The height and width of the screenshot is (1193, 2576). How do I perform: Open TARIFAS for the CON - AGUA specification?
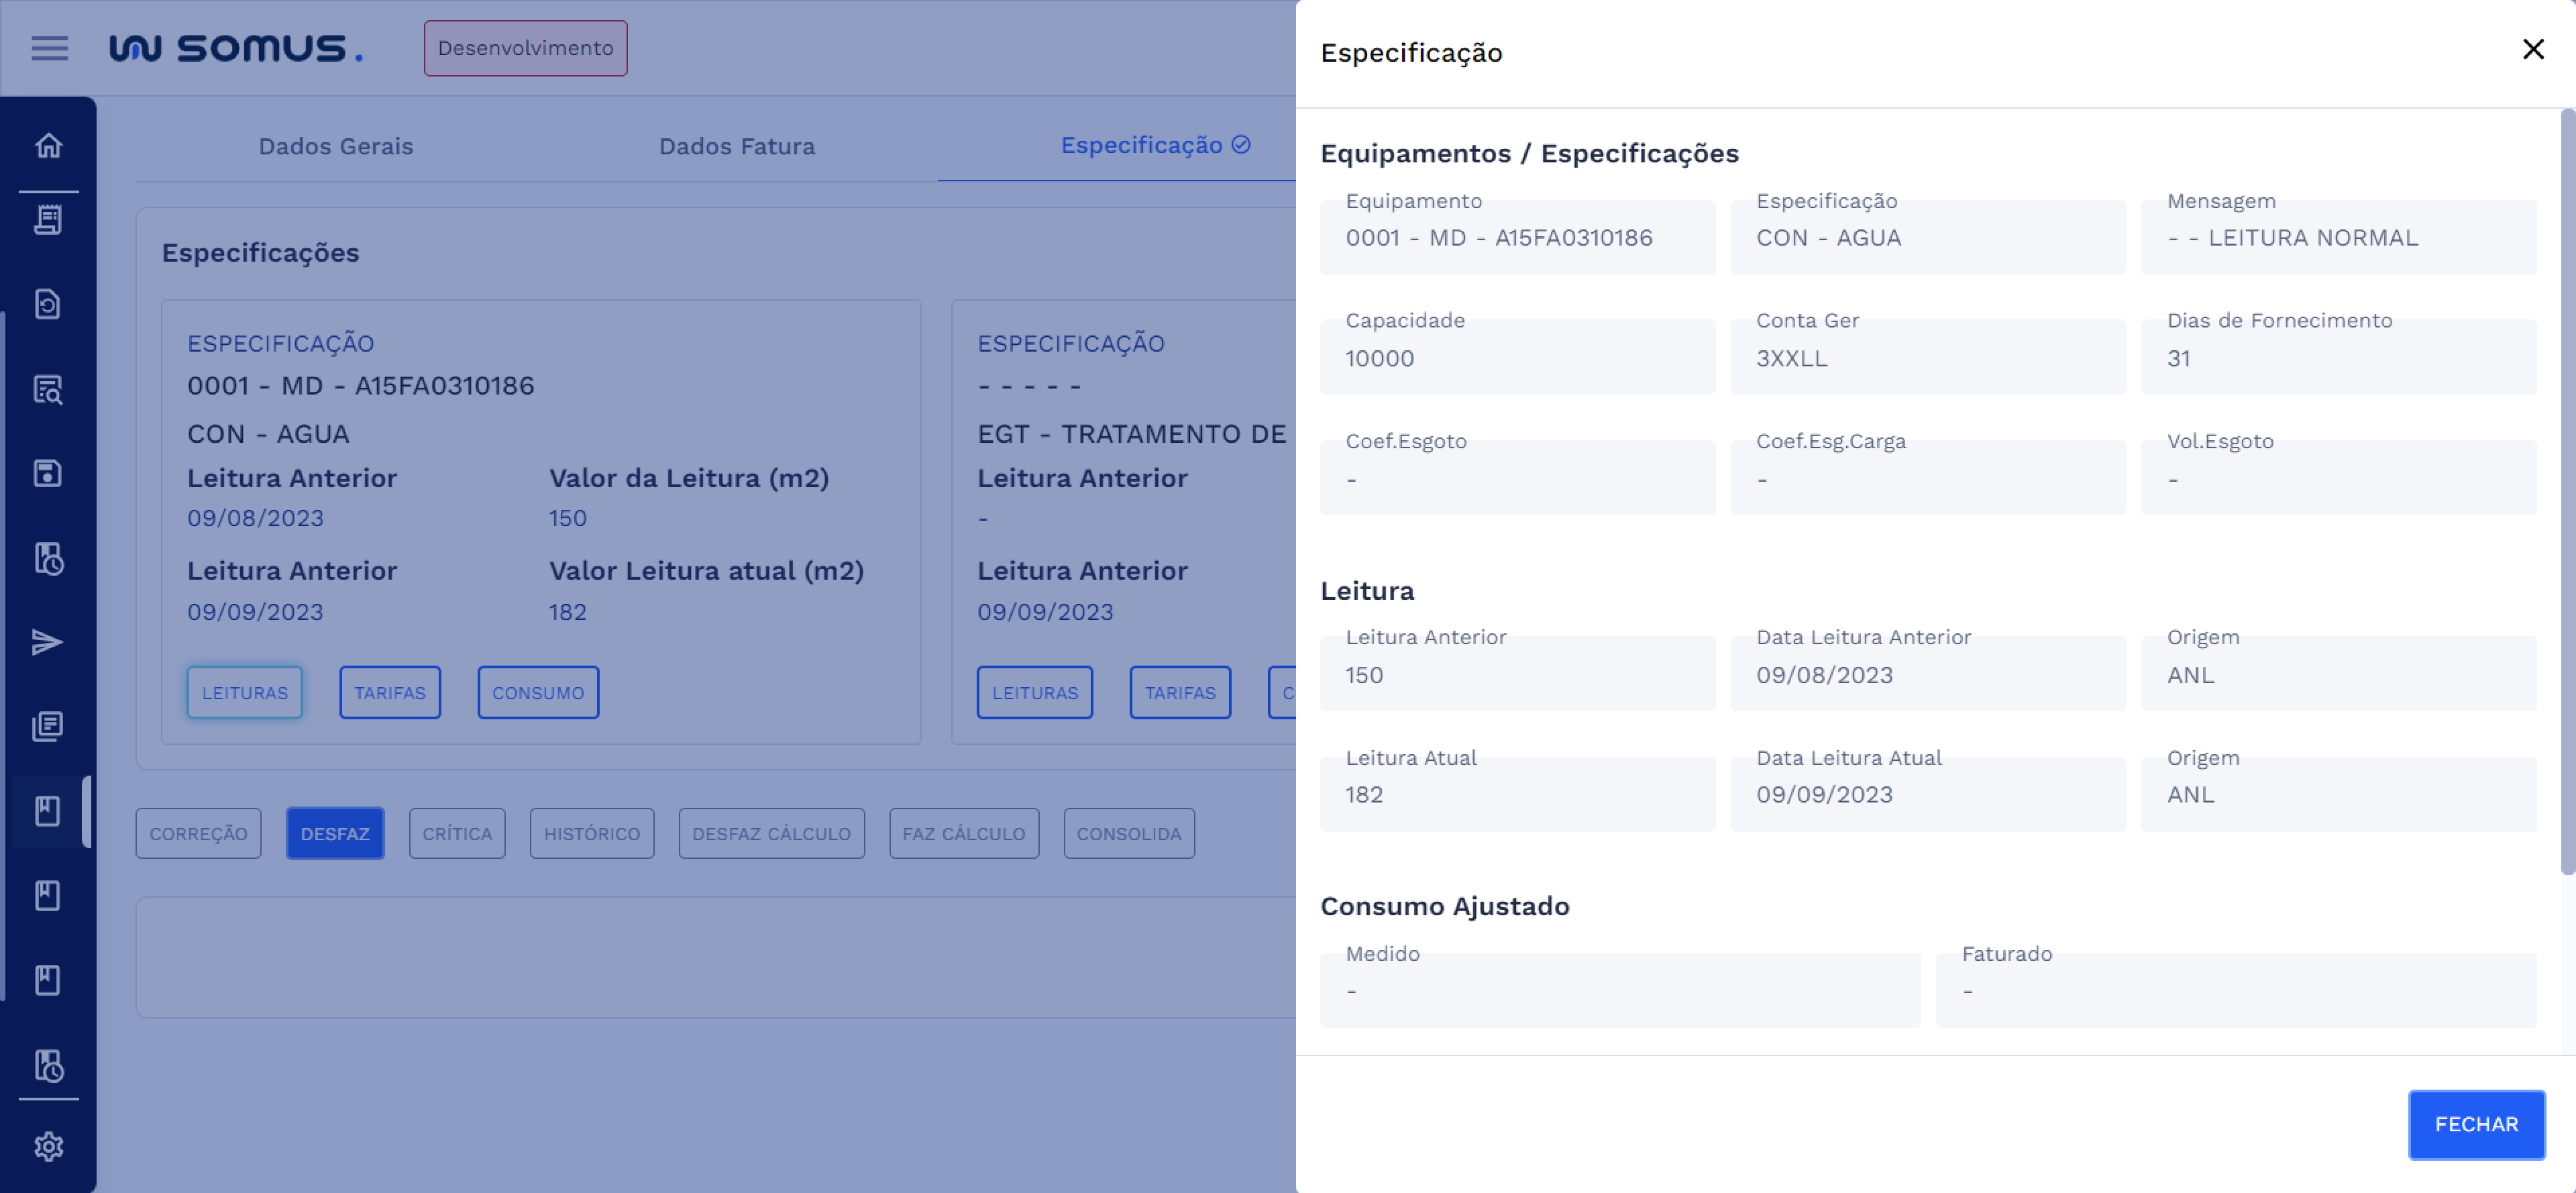pos(390,692)
